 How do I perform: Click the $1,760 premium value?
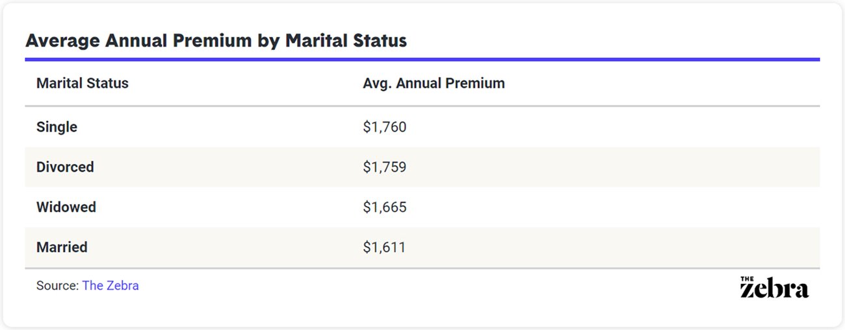(384, 127)
